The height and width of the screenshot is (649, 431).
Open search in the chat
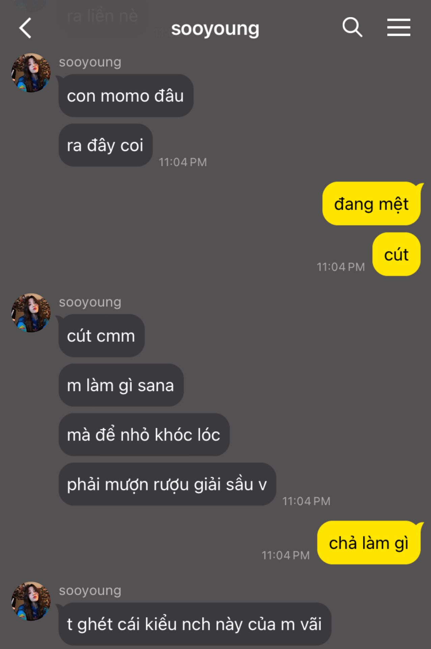coord(352,27)
